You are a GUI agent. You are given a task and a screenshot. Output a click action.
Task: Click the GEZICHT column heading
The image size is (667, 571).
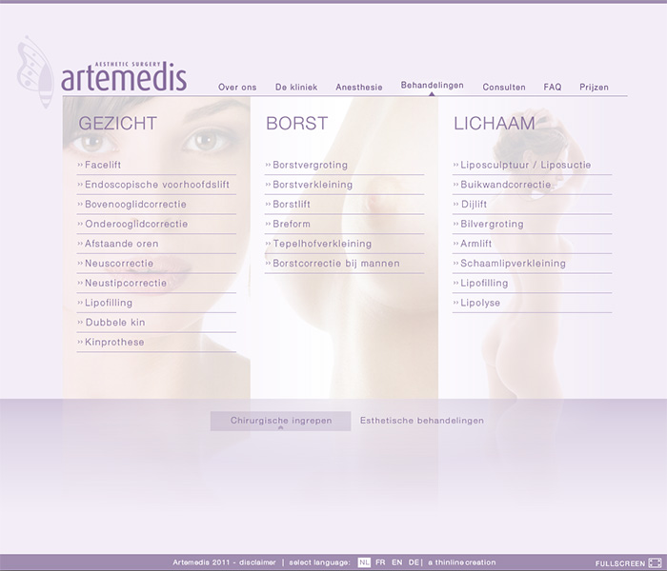[118, 123]
